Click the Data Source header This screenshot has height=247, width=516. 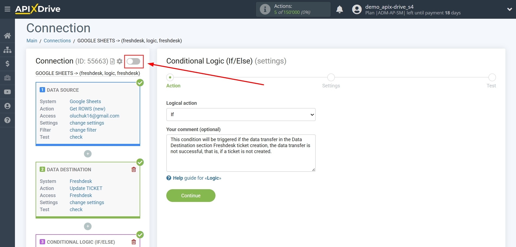[63, 90]
